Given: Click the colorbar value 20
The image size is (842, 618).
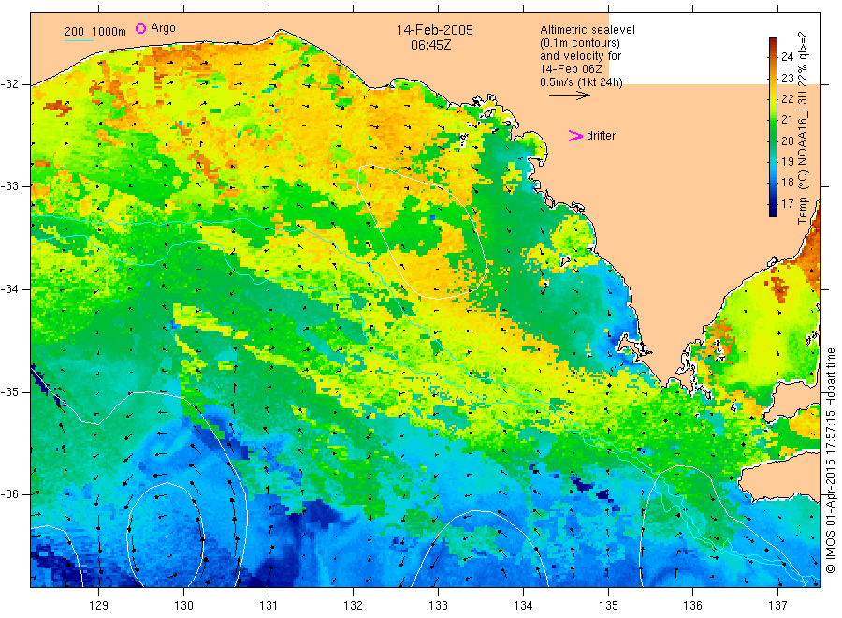Looking at the screenshot, I should (x=787, y=140).
